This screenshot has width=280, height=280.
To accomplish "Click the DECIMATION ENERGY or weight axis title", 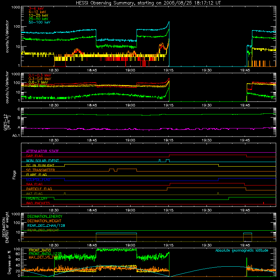I will click(x=5, y=227).
